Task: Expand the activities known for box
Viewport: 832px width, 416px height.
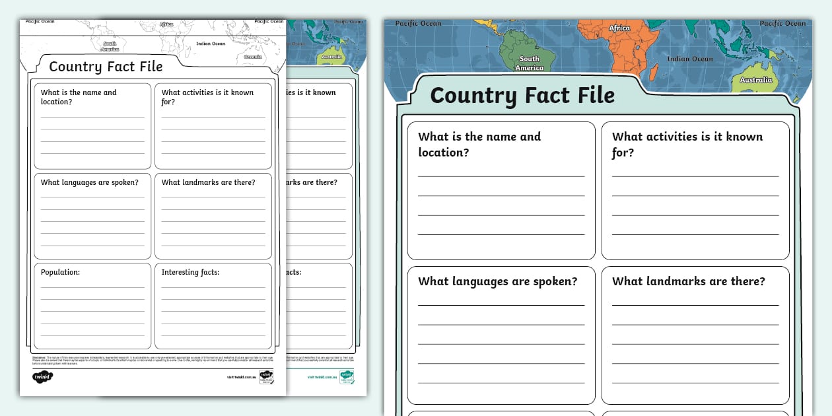Action: click(695, 190)
